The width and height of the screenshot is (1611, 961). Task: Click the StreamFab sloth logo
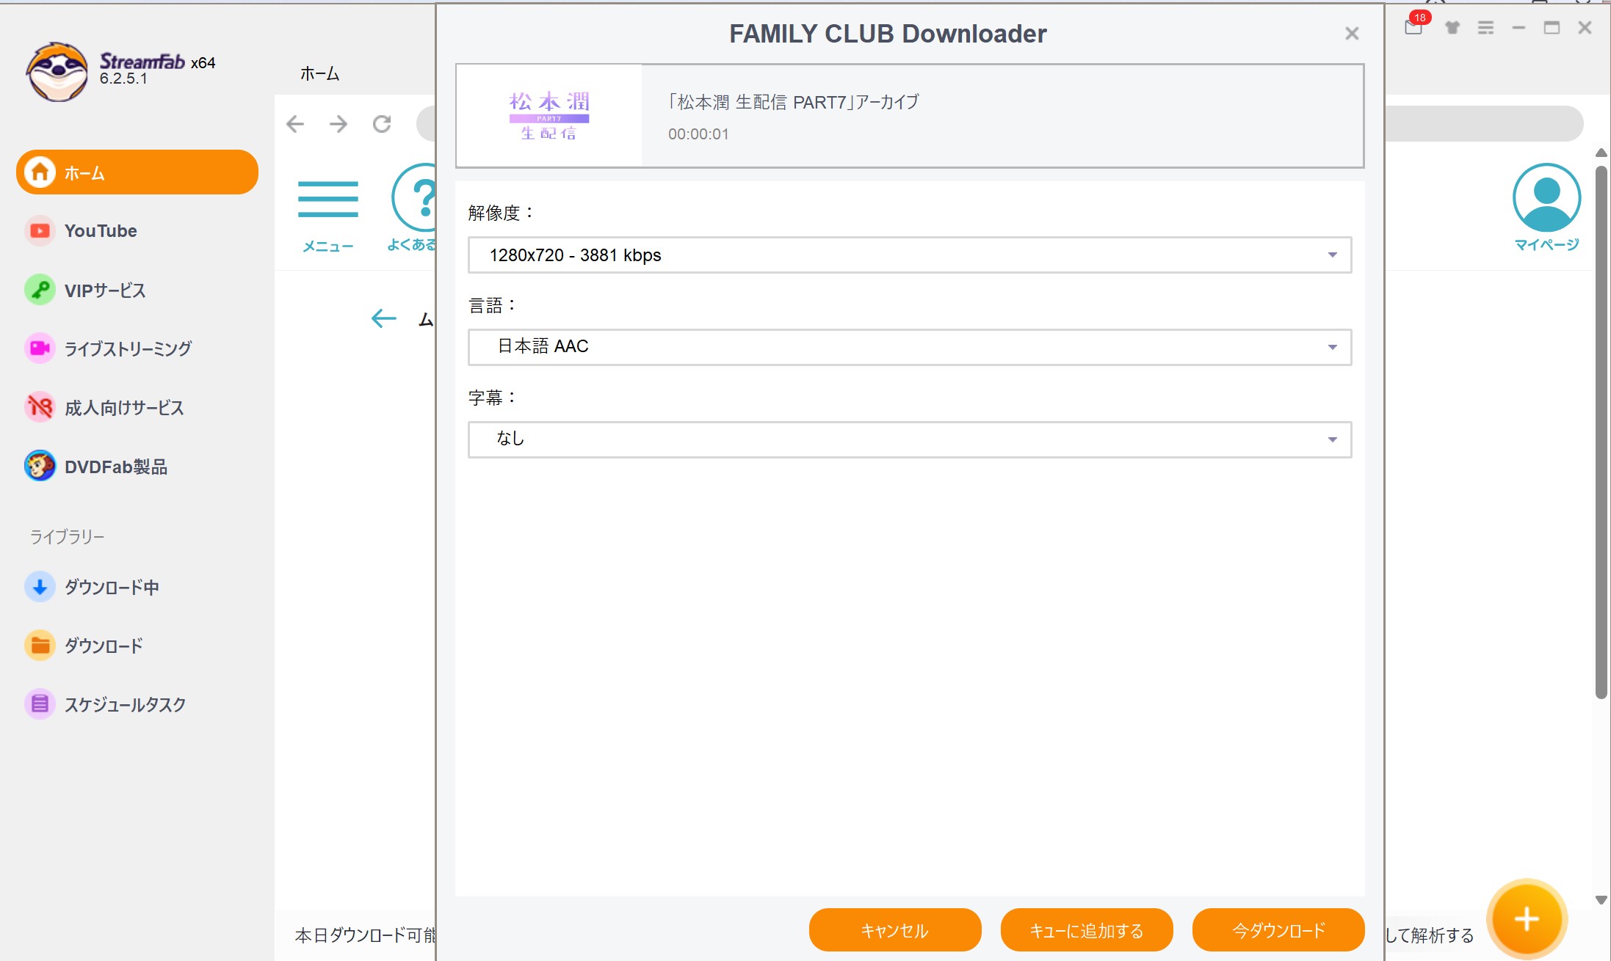57,71
